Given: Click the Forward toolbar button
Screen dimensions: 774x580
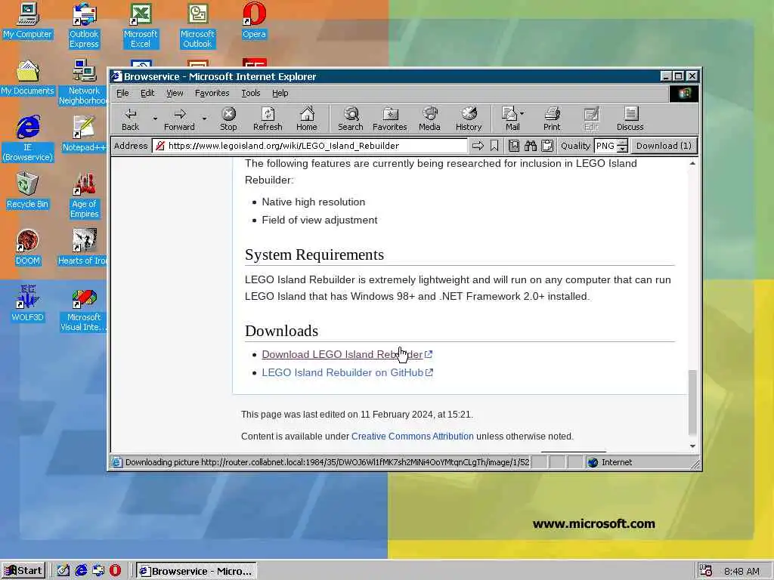Looking at the screenshot, I should pos(179,119).
